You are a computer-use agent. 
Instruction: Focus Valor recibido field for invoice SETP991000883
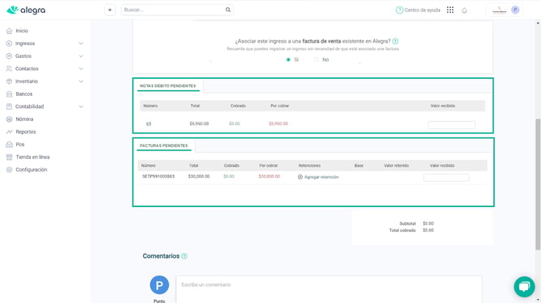point(446,177)
